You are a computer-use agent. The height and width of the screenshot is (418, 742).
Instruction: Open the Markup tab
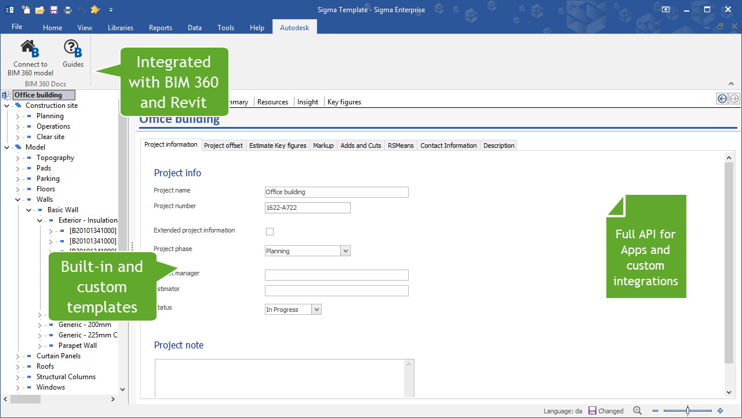(x=323, y=146)
